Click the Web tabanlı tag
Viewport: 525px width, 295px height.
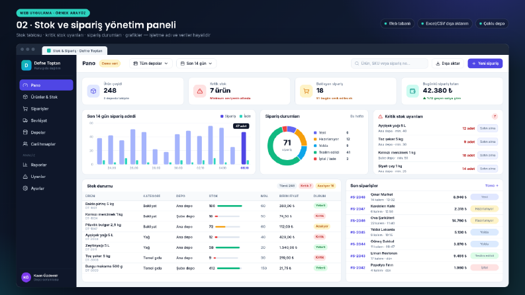397,23
